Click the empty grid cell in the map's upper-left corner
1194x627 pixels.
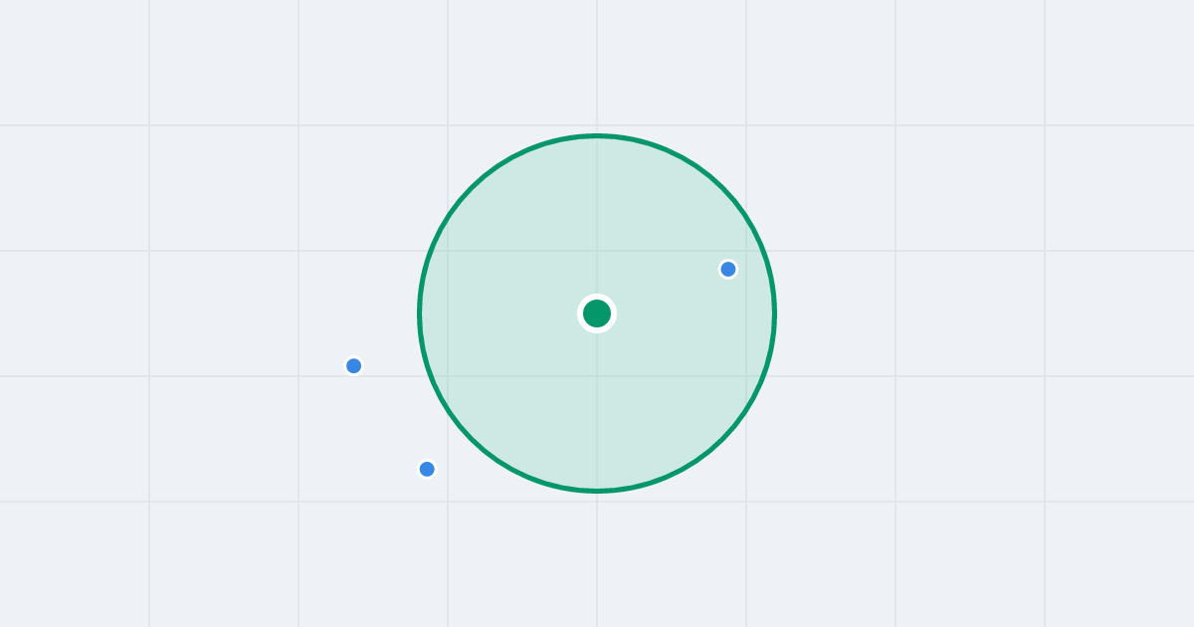[75, 63]
